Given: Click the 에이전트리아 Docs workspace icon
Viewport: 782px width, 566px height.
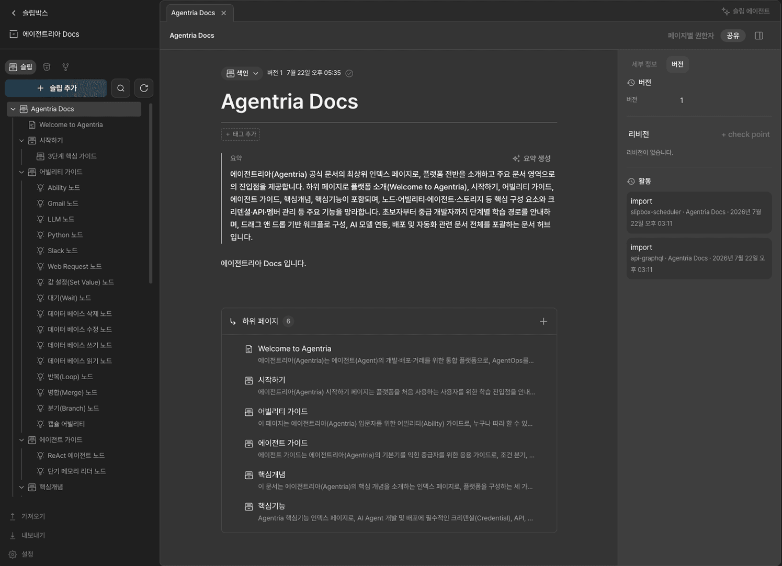Looking at the screenshot, I should tap(14, 35).
